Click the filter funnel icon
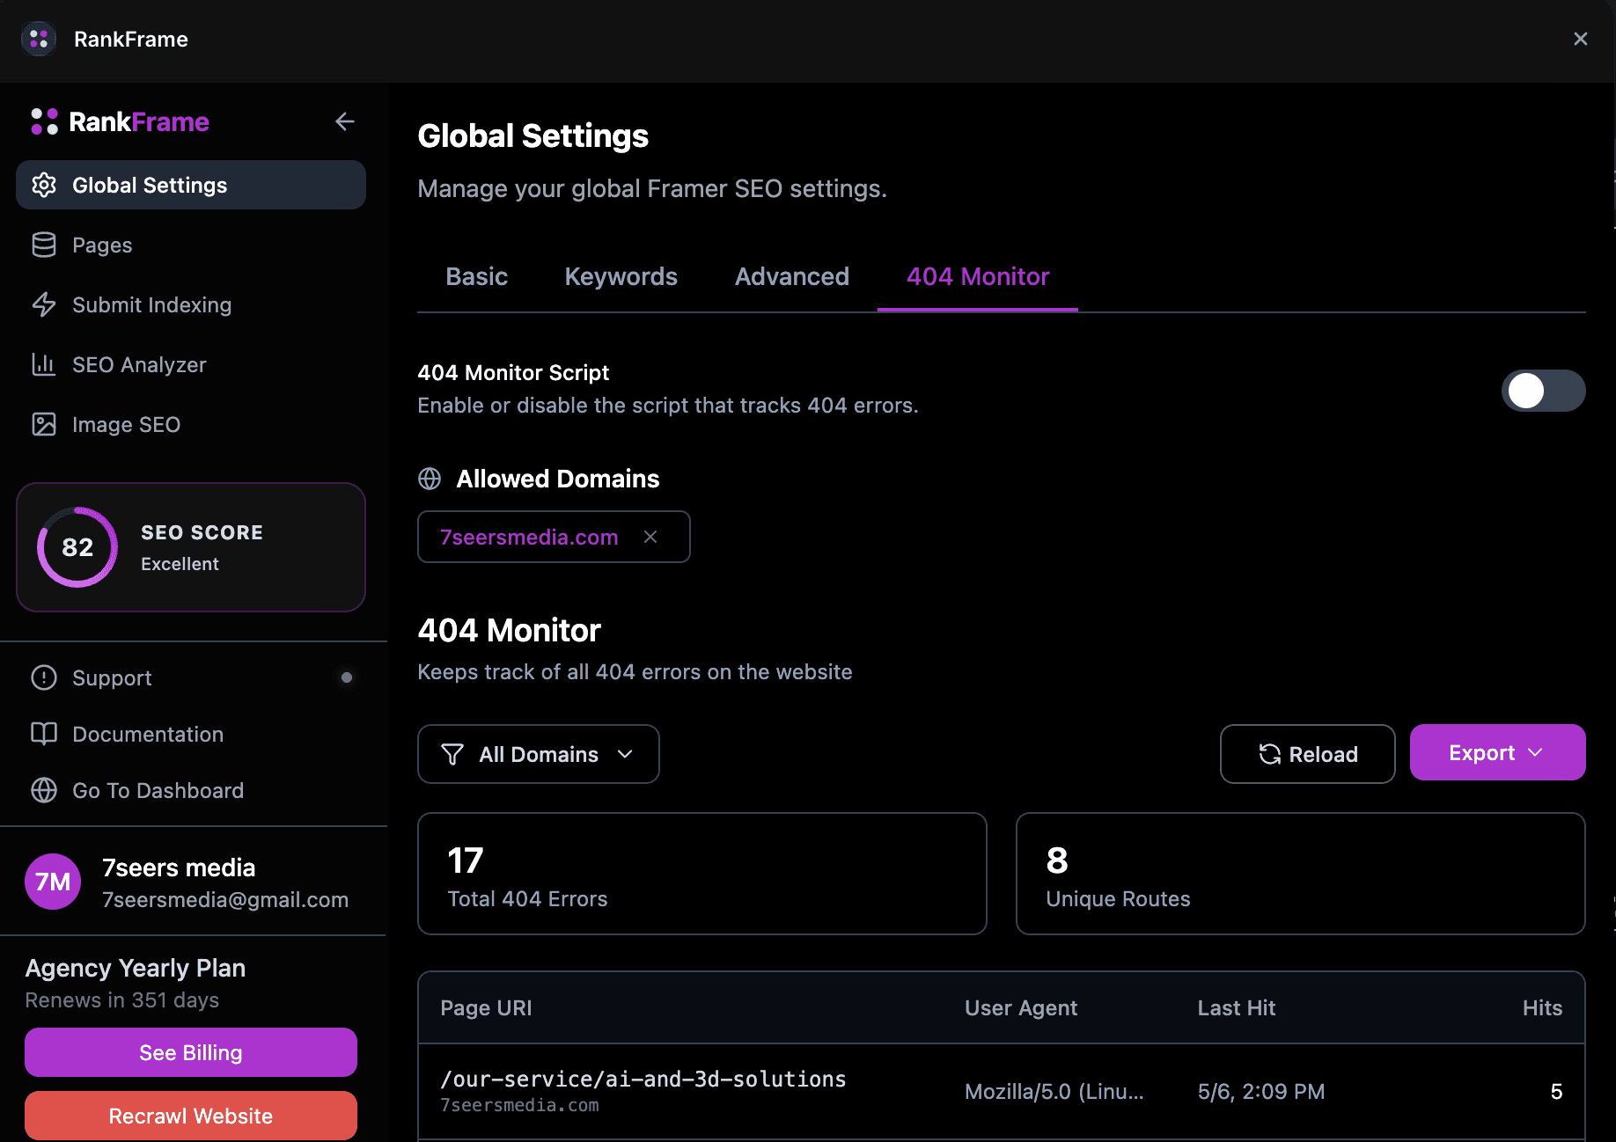This screenshot has height=1142, width=1616. [452, 754]
